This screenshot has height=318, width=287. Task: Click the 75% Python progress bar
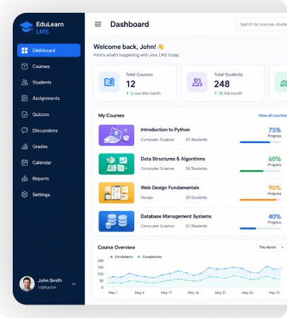click(260, 142)
